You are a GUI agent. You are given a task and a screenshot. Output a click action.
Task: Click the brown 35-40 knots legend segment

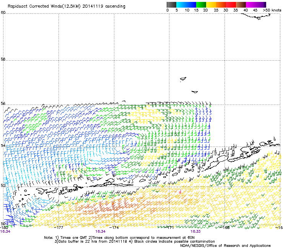[x=241, y=5]
